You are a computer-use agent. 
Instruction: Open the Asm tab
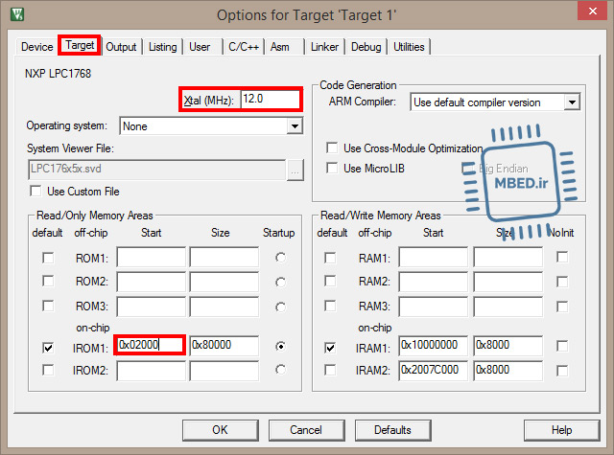click(x=279, y=47)
